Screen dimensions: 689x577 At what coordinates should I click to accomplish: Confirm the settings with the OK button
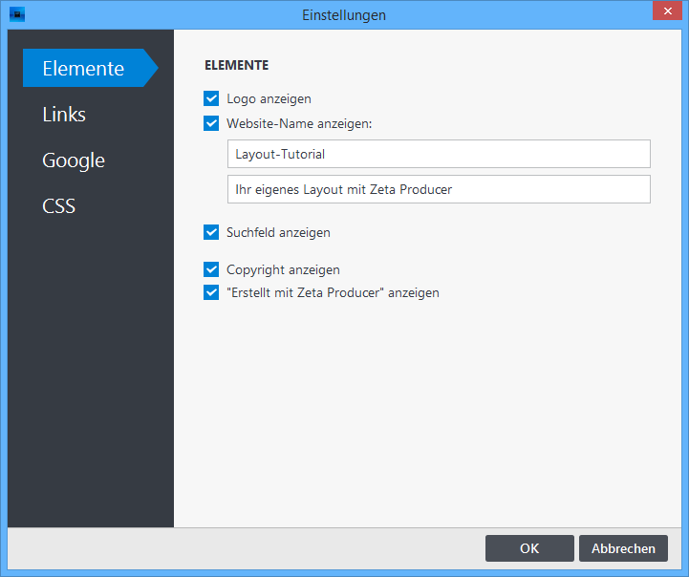coord(529,548)
